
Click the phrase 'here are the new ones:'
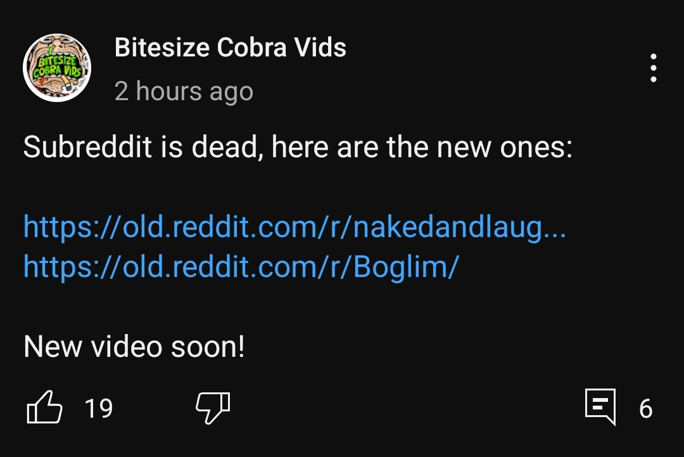(422, 146)
